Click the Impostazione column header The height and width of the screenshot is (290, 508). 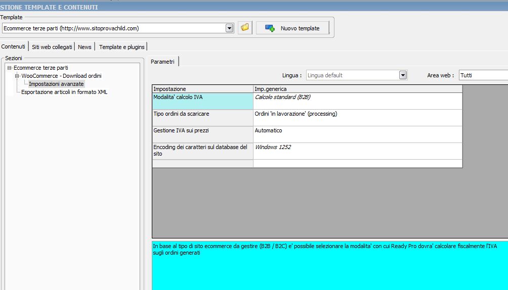click(202, 89)
